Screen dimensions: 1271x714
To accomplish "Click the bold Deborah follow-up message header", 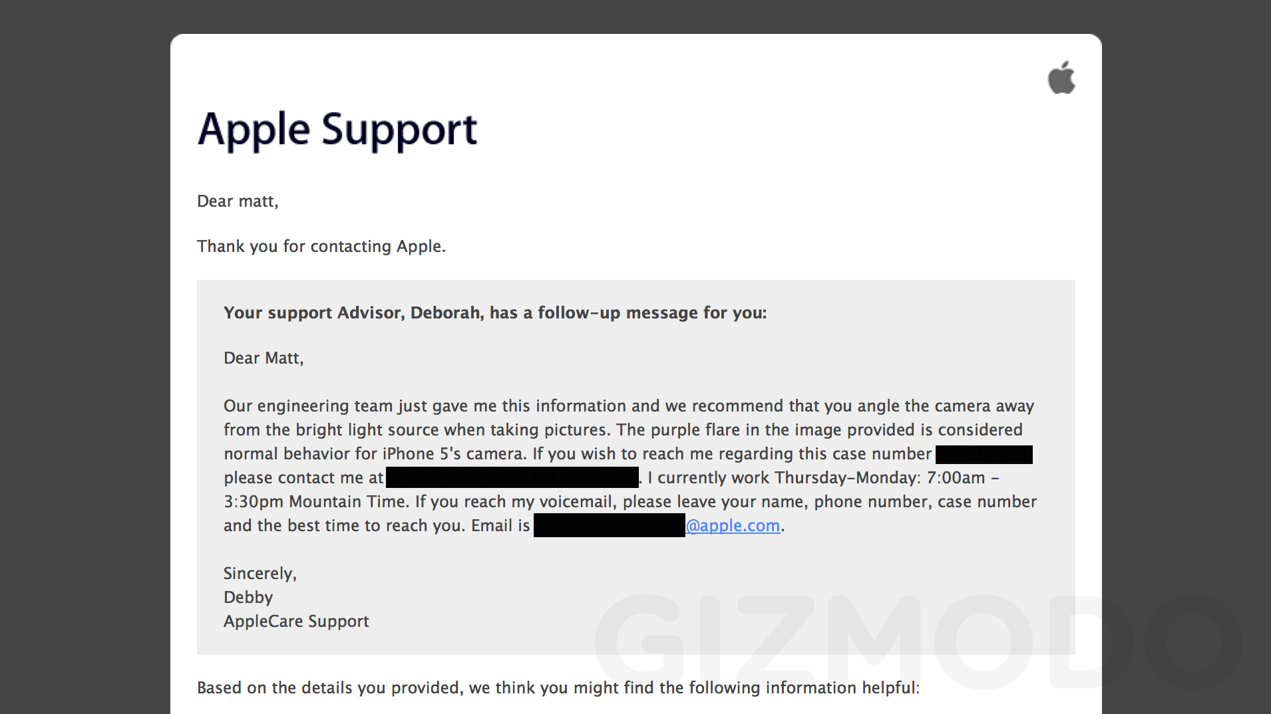I will (x=494, y=313).
